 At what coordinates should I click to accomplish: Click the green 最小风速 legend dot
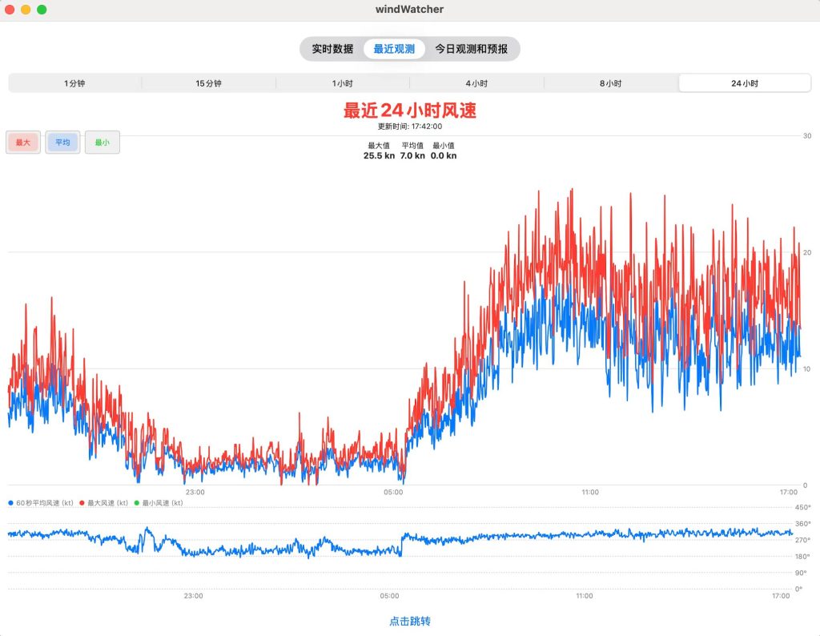(x=136, y=503)
